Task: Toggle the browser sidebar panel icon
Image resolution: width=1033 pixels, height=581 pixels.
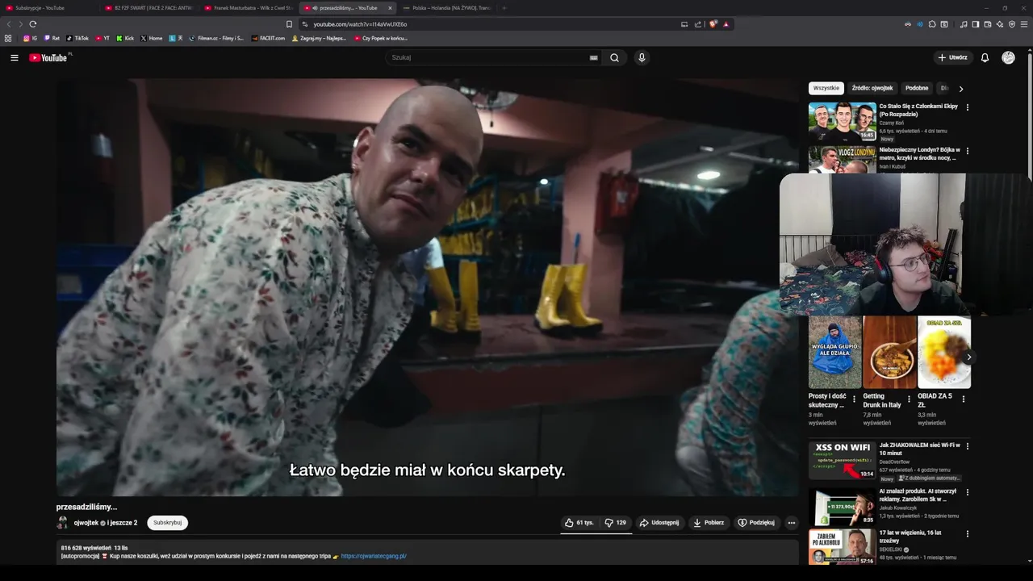Action: tap(975, 24)
